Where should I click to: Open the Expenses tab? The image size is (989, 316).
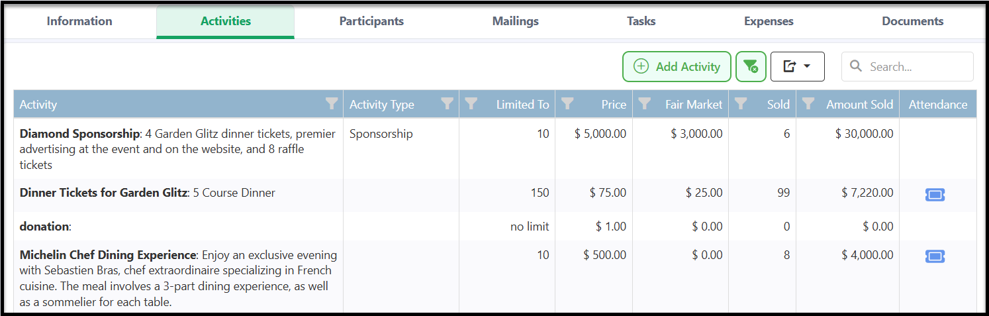[x=769, y=21]
